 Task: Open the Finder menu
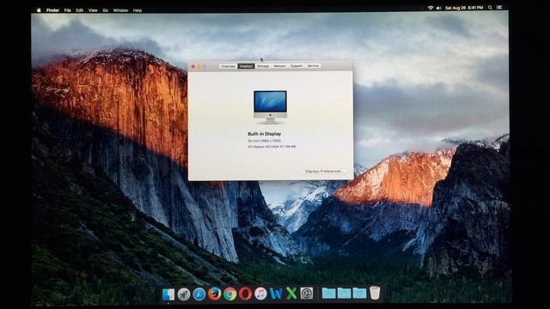52,10
